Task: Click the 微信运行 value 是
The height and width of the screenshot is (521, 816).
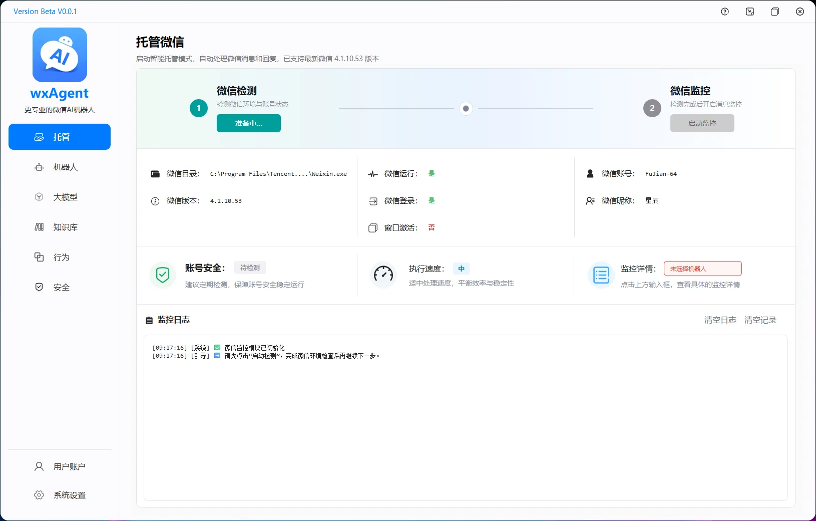Action: click(x=432, y=173)
